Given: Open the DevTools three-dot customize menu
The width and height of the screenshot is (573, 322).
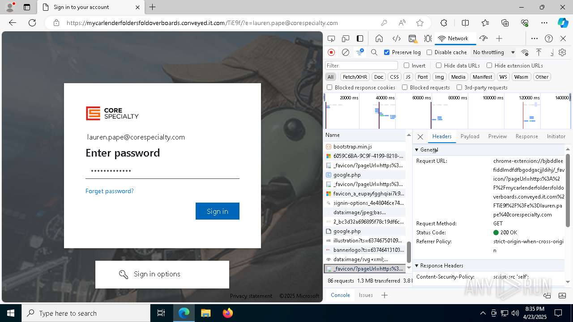Looking at the screenshot, I should [535, 38].
